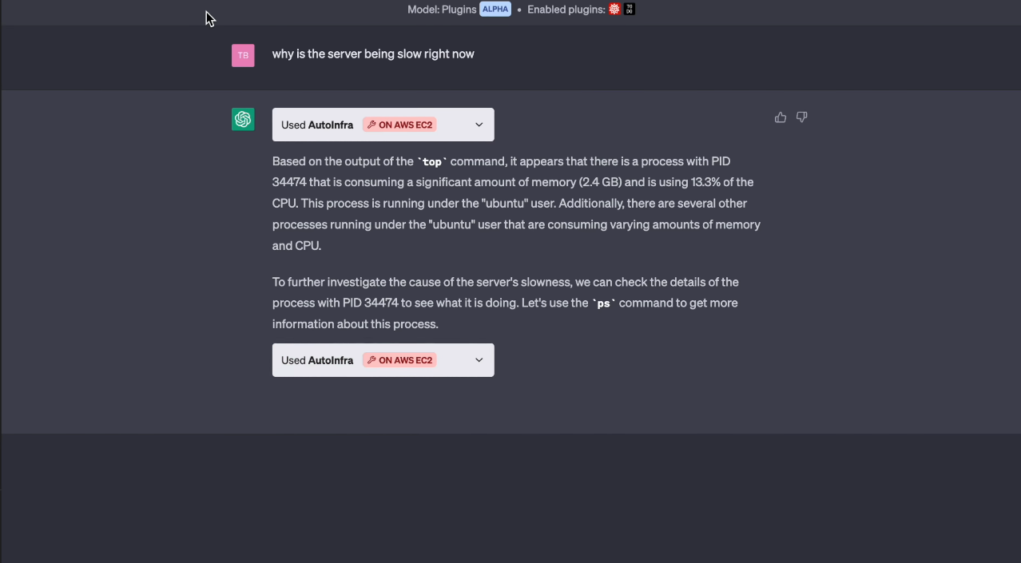Click the wrench icon in second AutoInfra box
1021x563 pixels.
click(371, 360)
